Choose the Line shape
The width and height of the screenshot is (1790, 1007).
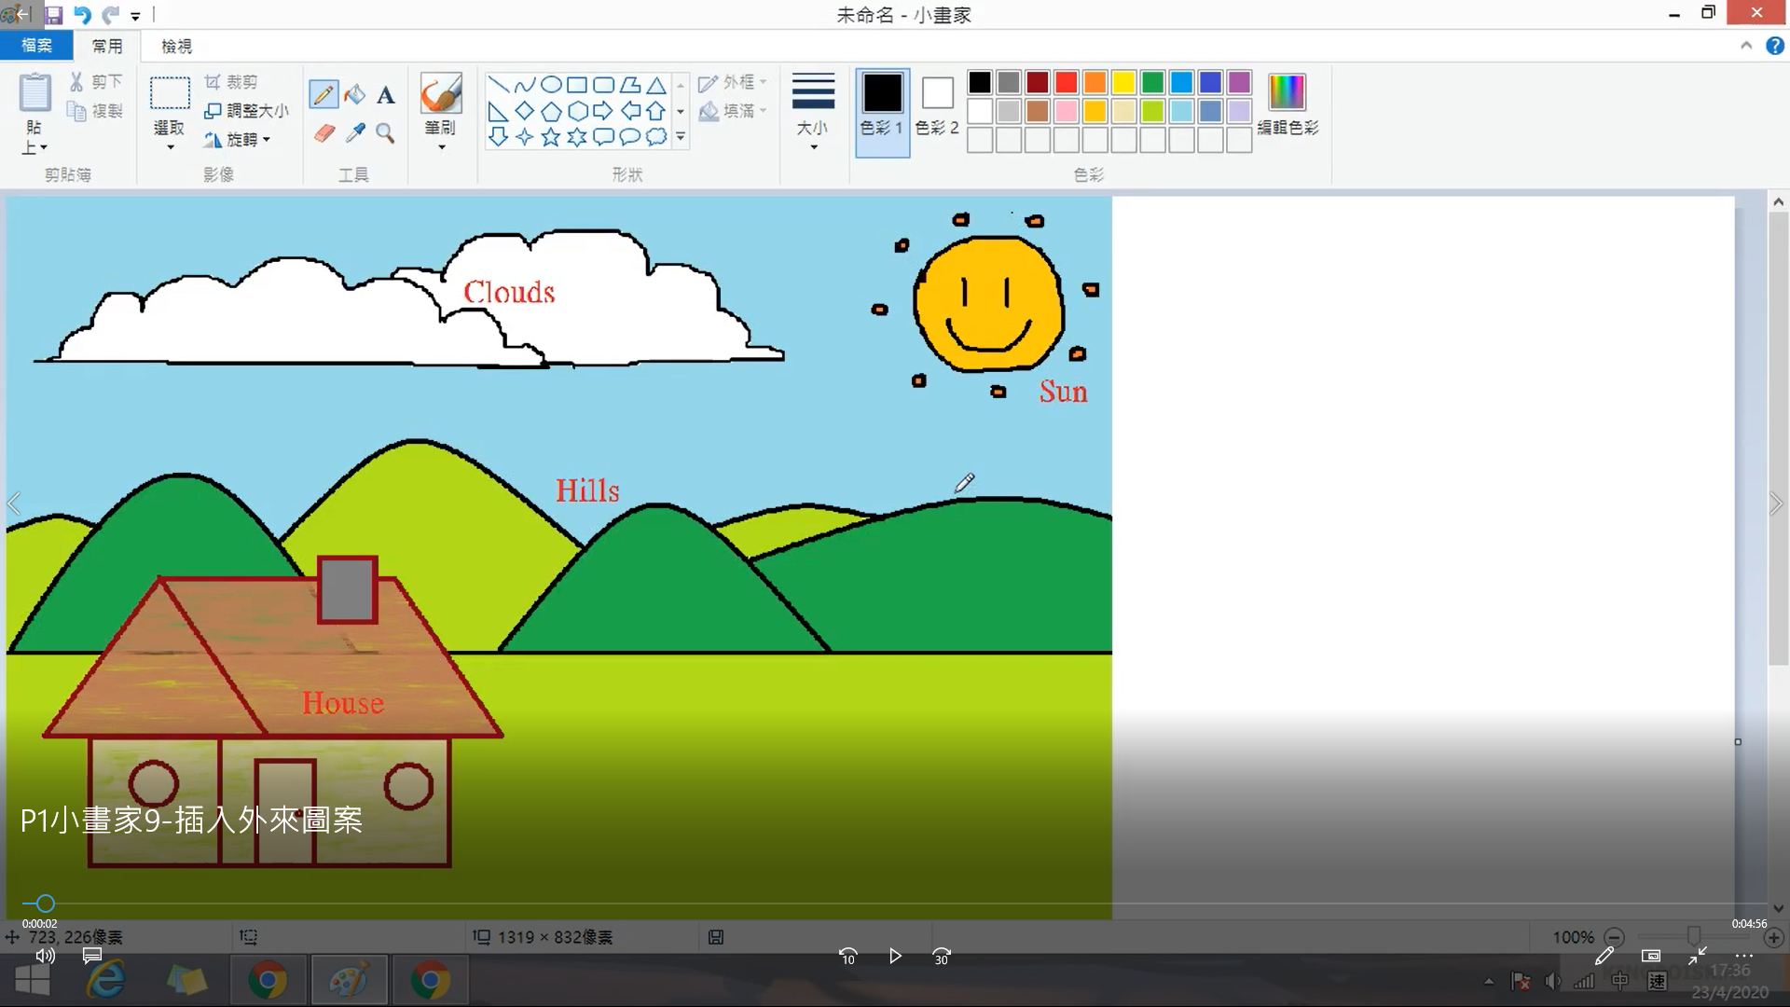coord(499,85)
